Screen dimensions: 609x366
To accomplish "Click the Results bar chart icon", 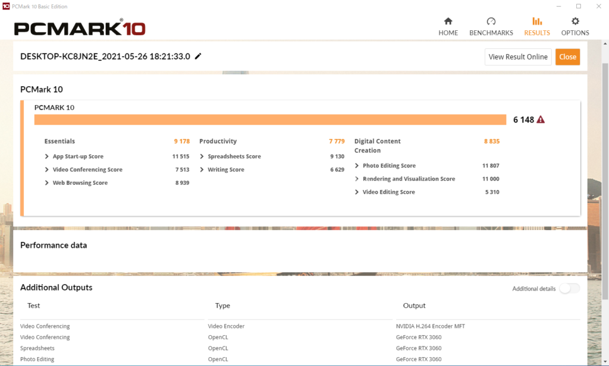I will 537,21.
